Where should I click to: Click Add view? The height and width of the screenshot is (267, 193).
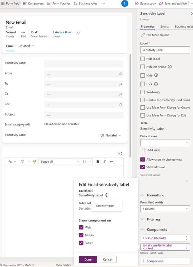pyautogui.click(x=151, y=150)
